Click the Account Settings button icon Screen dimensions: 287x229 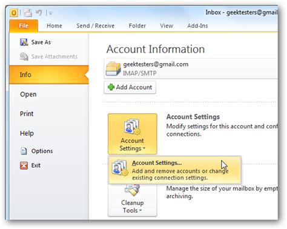pos(132,127)
